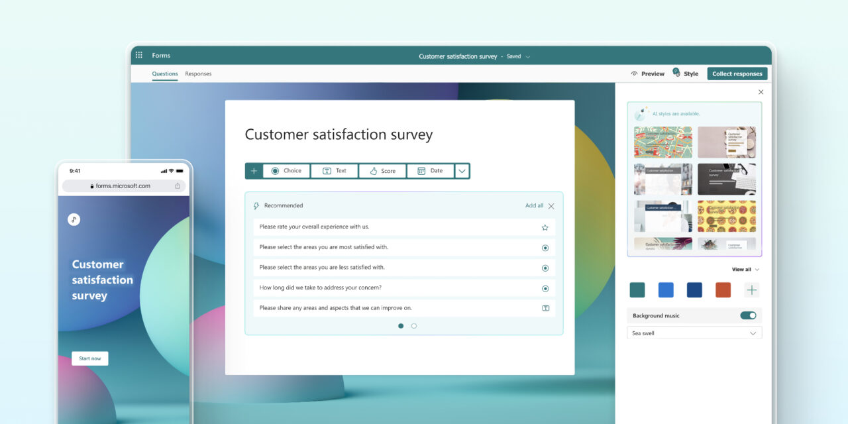Open the Sea swell music dropdown
The image size is (848, 424).
click(x=694, y=333)
